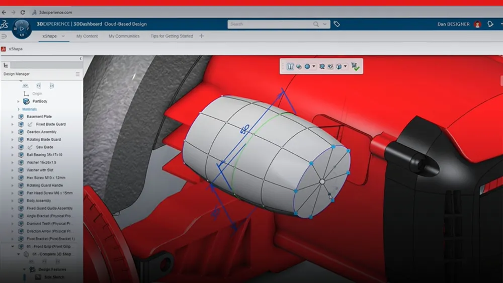Click the Materials link
Screen dimensions: 503x283
[x=30, y=109]
